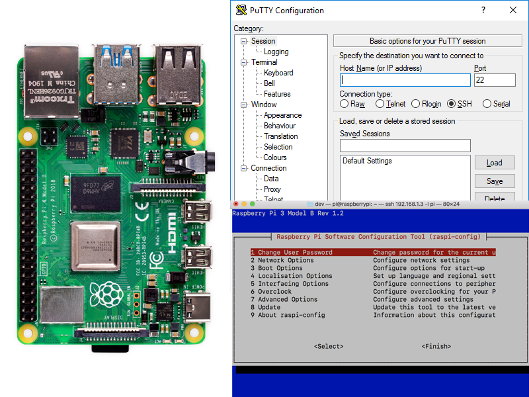Click the Delete button

click(495, 197)
